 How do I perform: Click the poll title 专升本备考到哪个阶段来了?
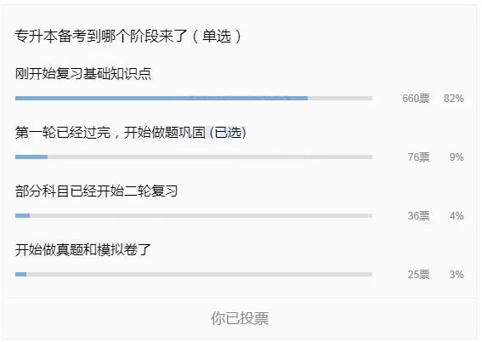point(101,36)
